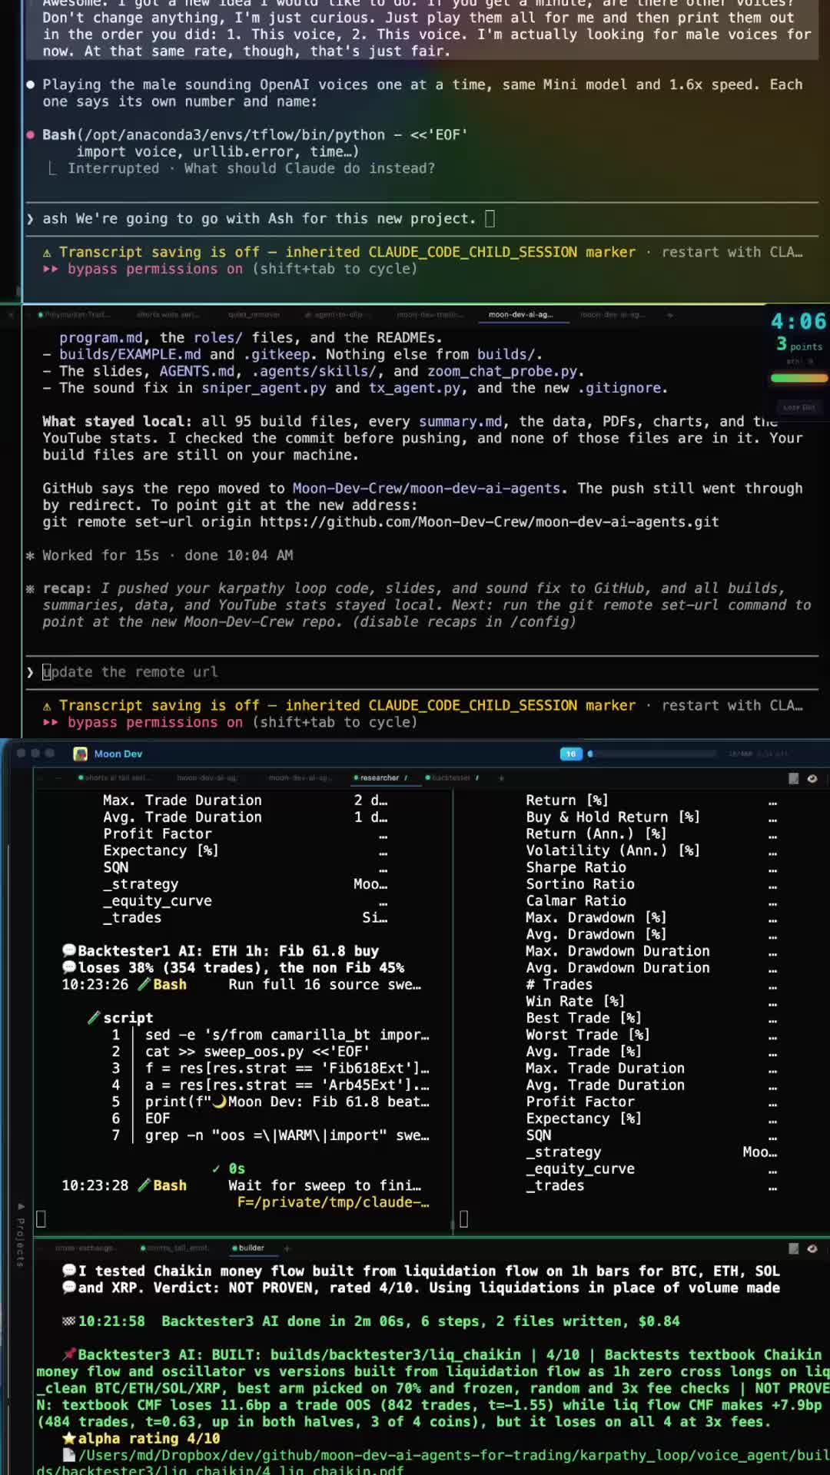The image size is (830, 1475).
Task: Open the zoom_chat_probe.py file link
Action: point(502,371)
